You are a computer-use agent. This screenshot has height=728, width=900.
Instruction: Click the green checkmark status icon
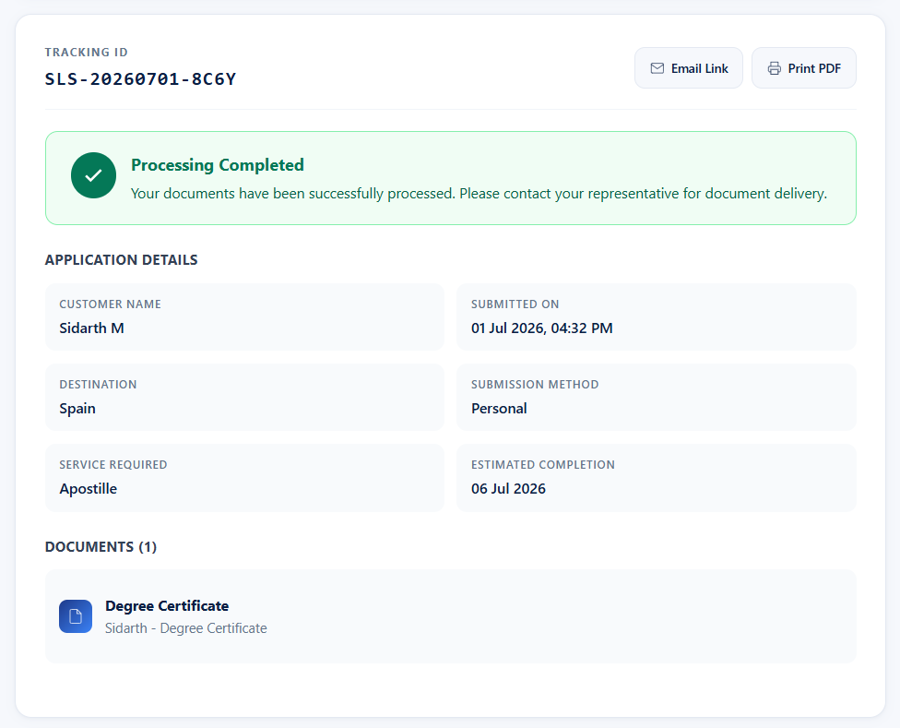click(x=93, y=175)
